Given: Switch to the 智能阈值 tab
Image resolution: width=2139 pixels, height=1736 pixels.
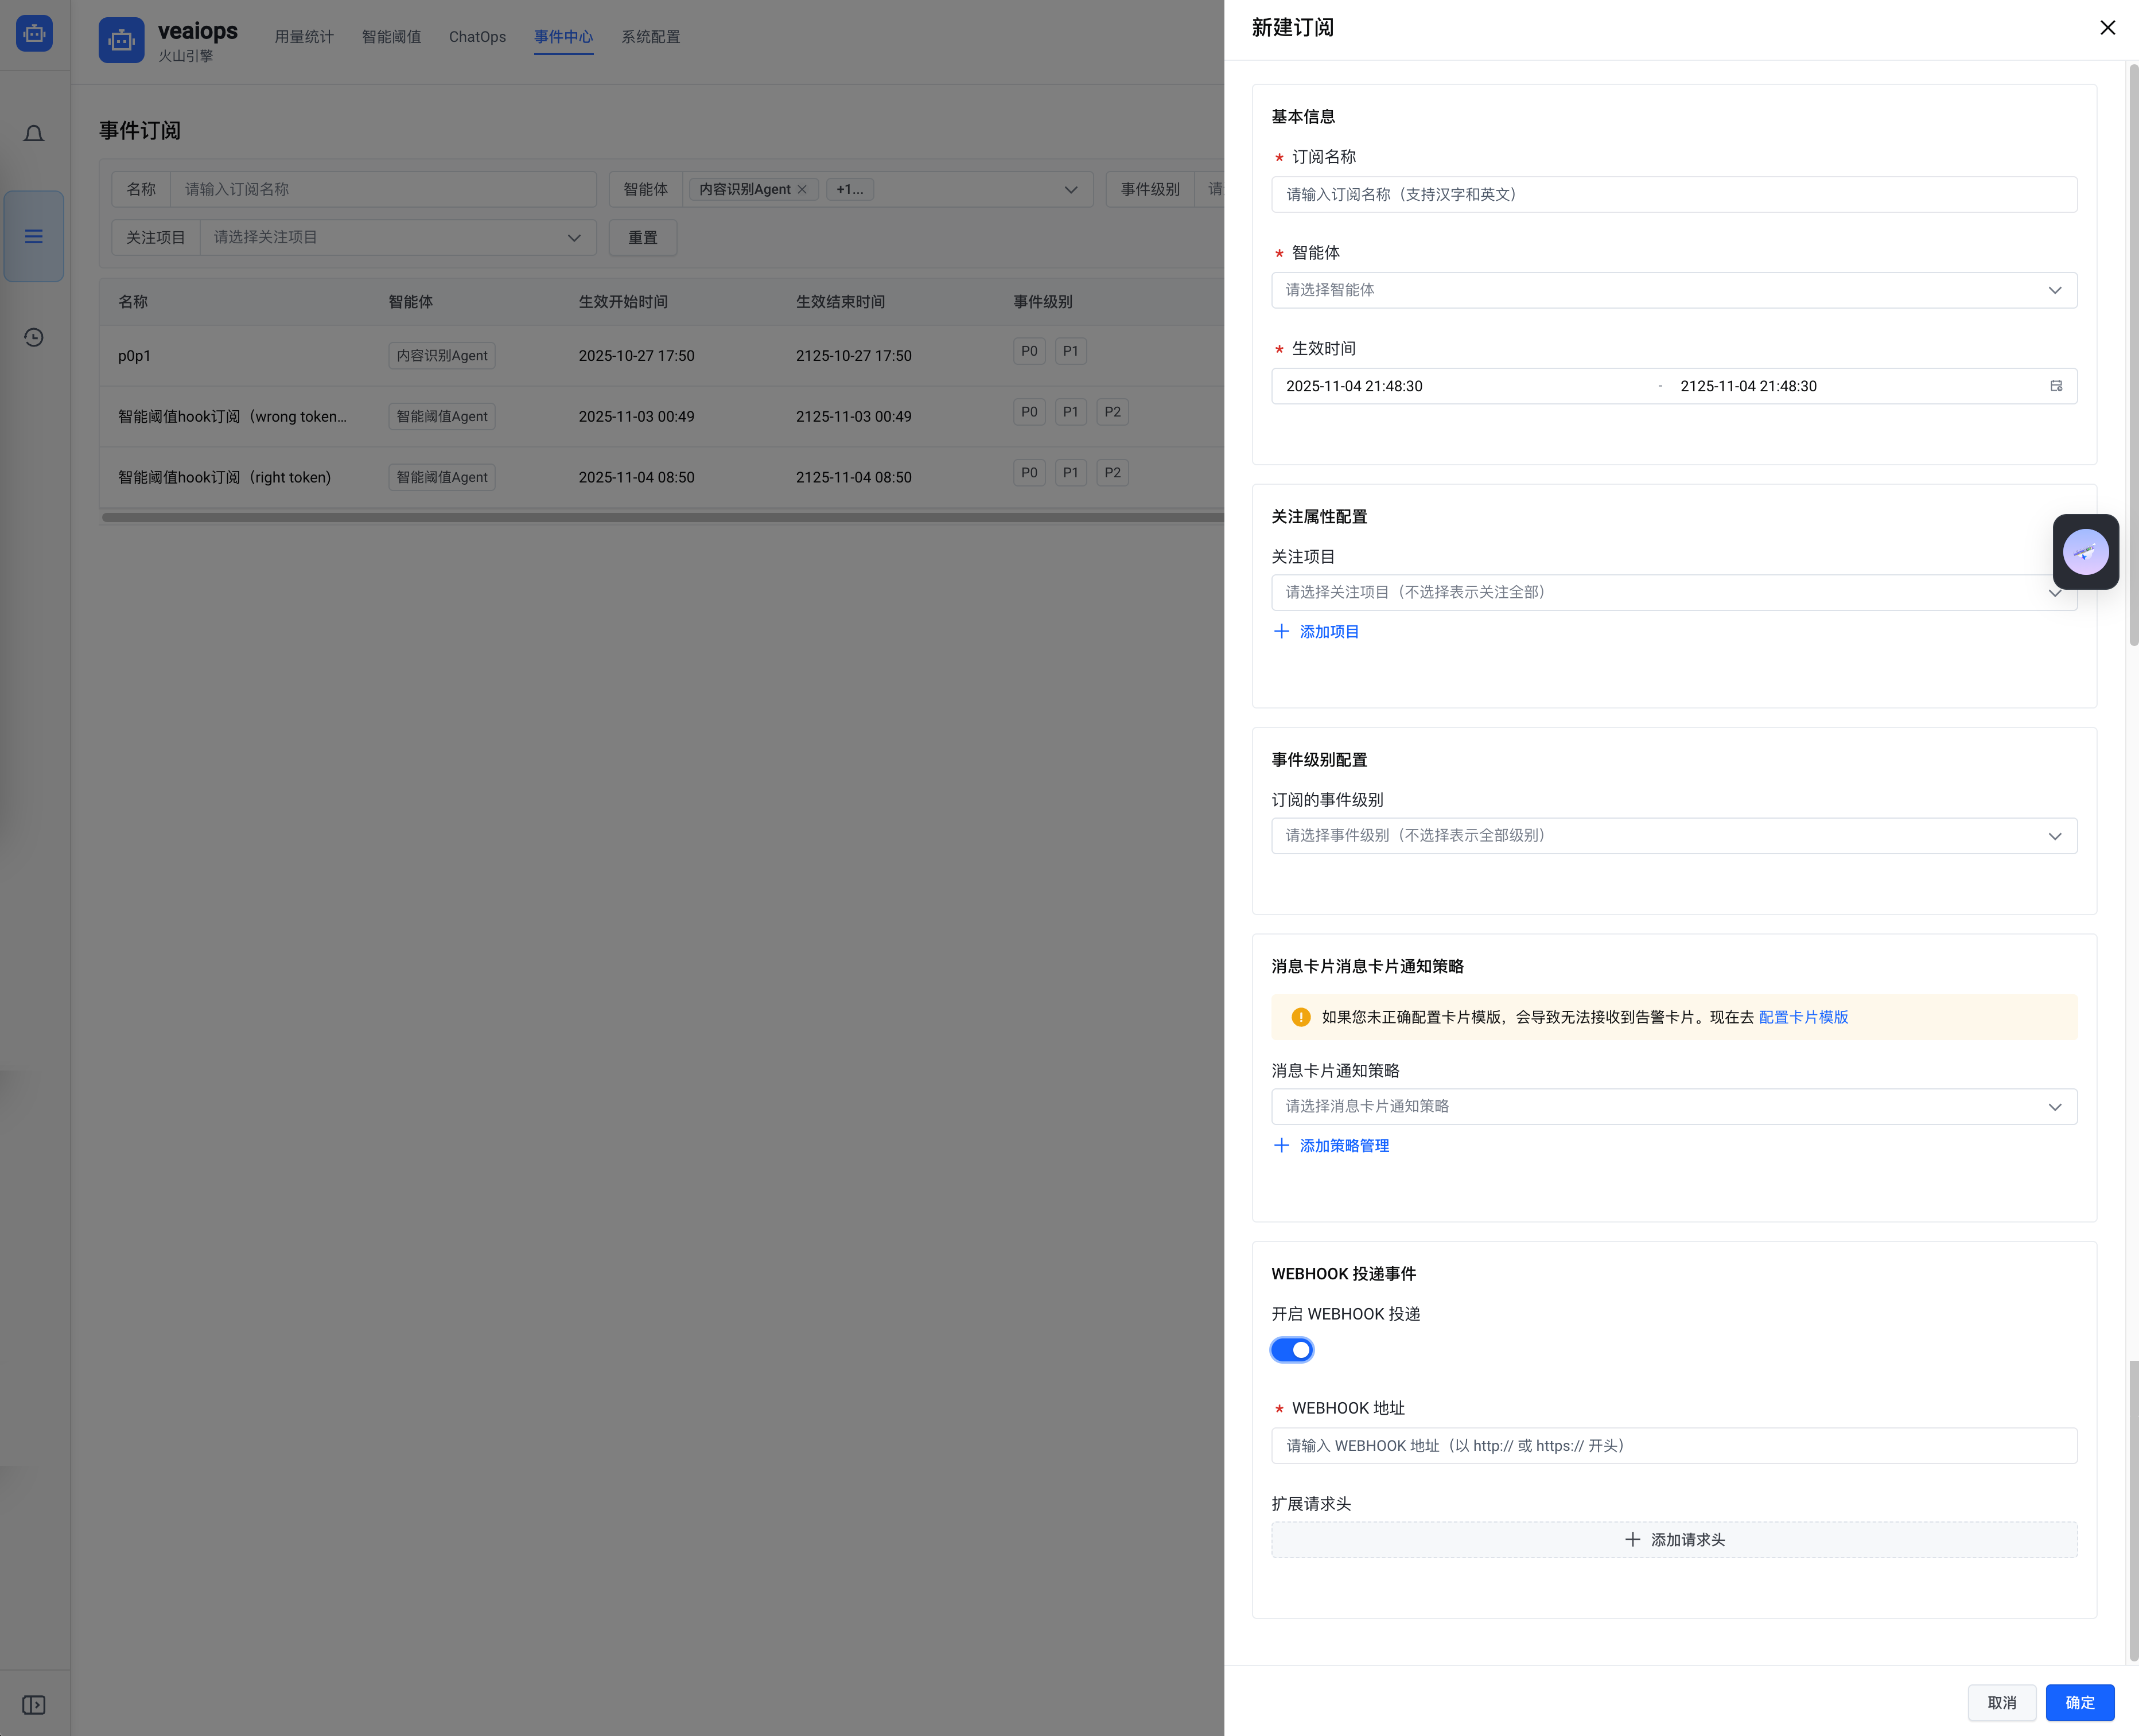Looking at the screenshot, I should (391, 37).
